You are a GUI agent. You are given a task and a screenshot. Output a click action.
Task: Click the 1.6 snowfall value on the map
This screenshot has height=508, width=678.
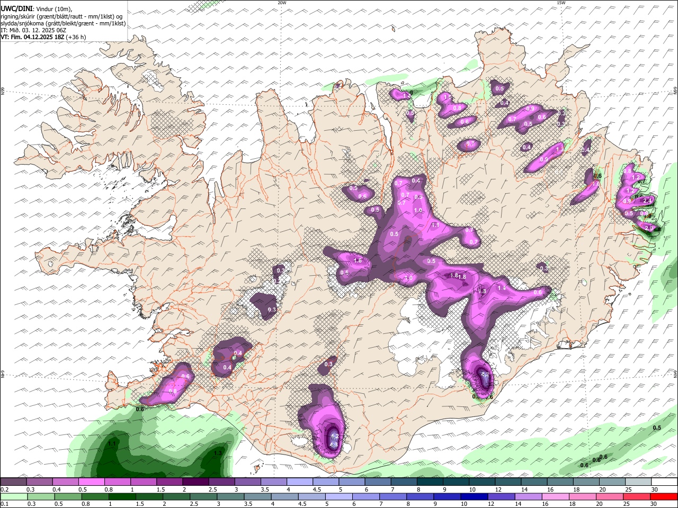coord(358,260)
